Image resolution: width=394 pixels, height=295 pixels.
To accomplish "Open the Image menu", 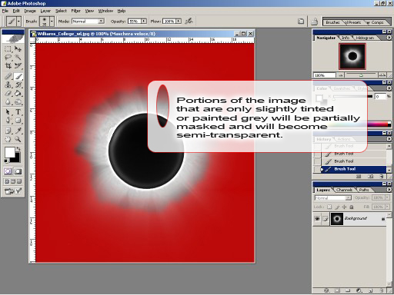I will (30, 11).
